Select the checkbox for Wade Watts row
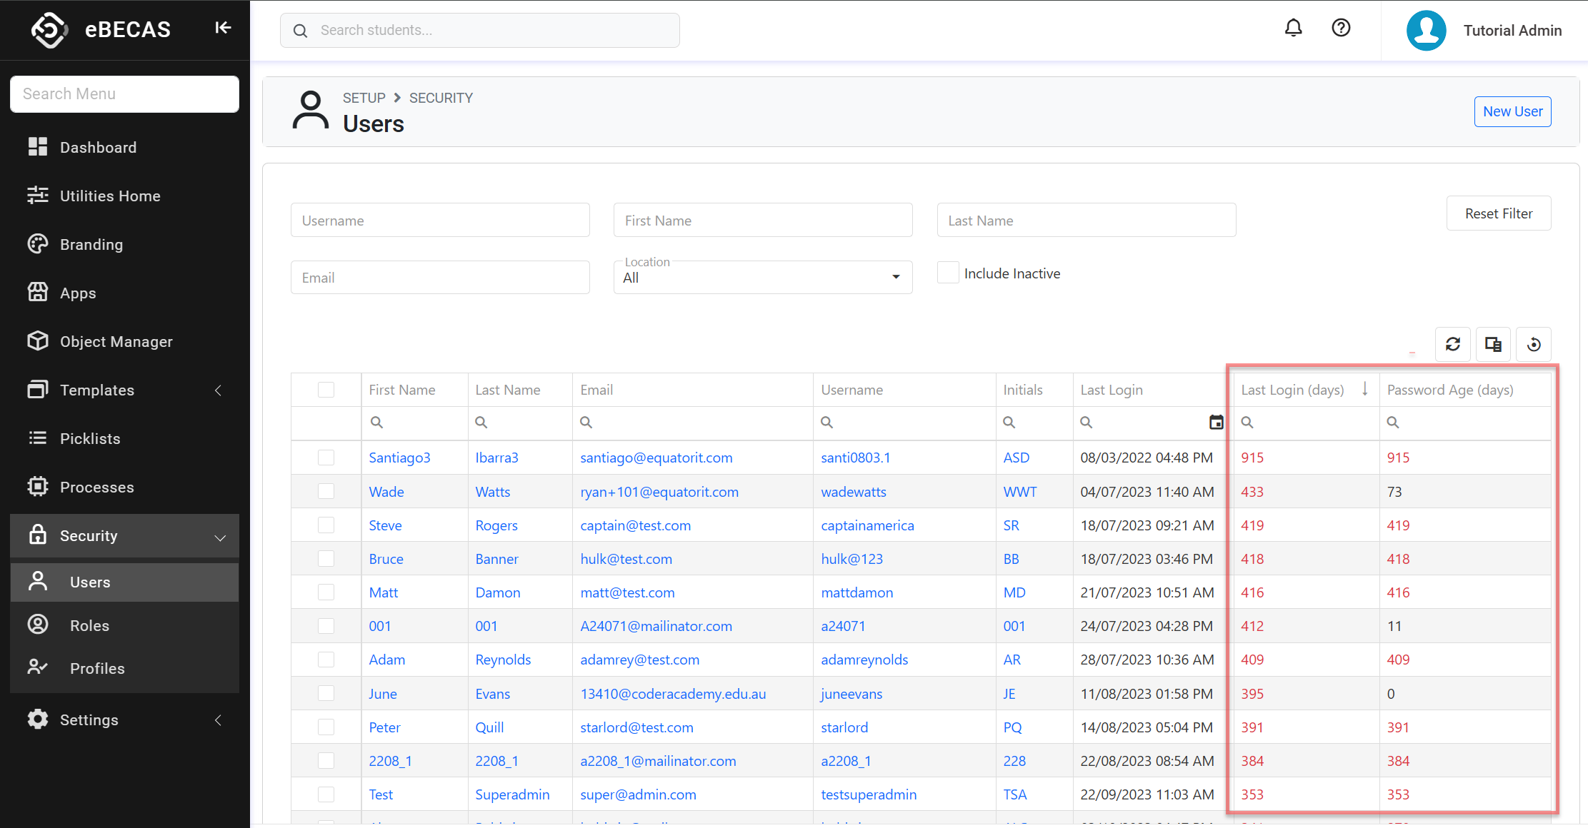 click(x=326, y=492)
